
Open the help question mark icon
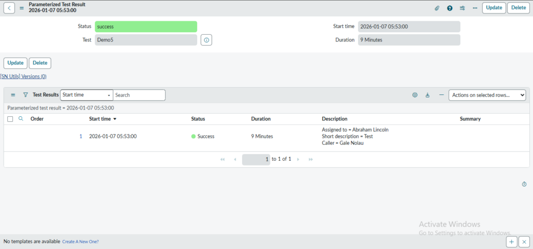pos(450,8)
